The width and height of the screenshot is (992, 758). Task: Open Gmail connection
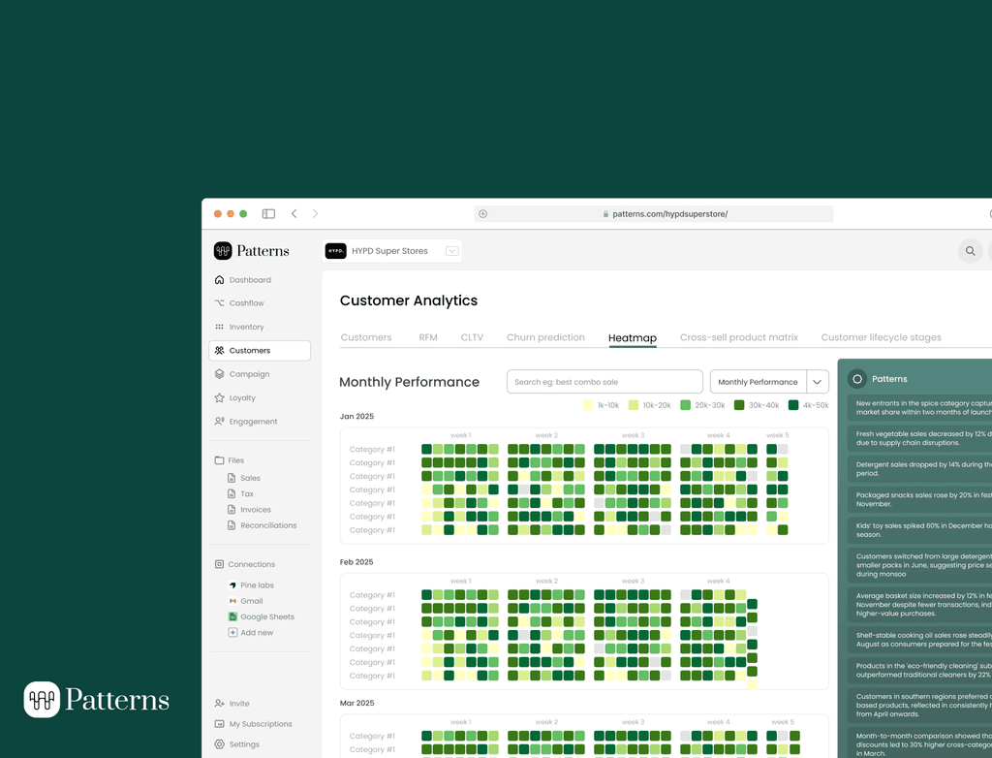[245, 601]
